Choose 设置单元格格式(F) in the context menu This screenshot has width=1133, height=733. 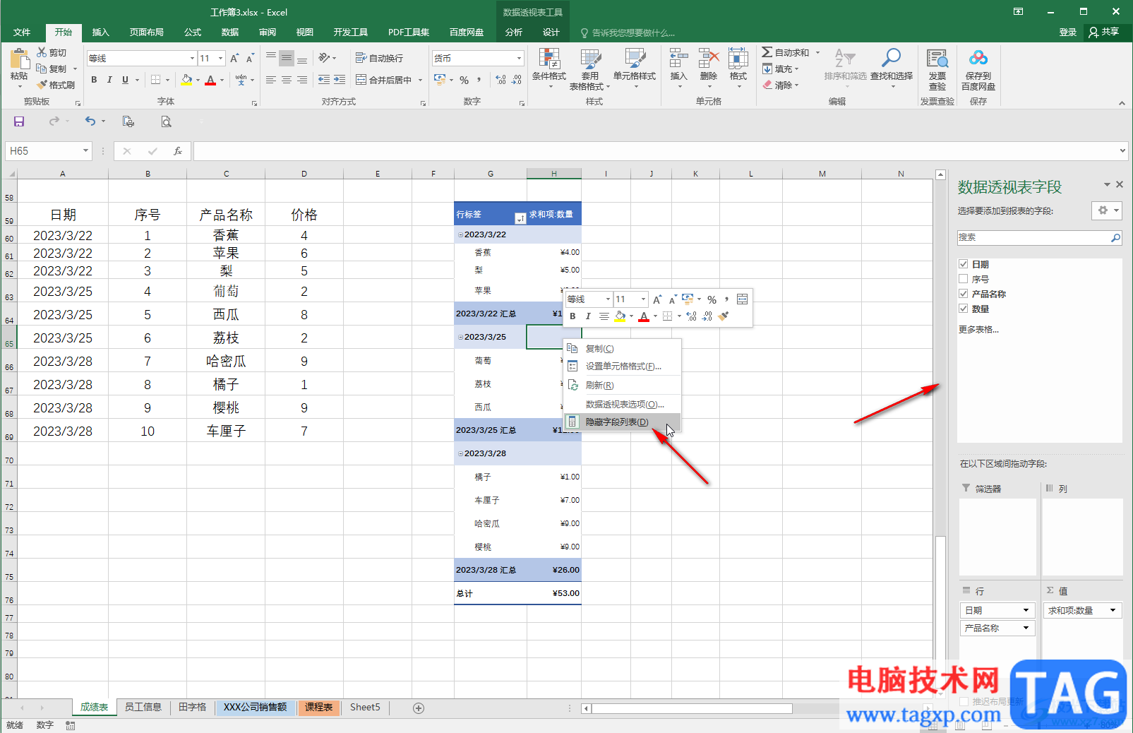coord(622,366)
